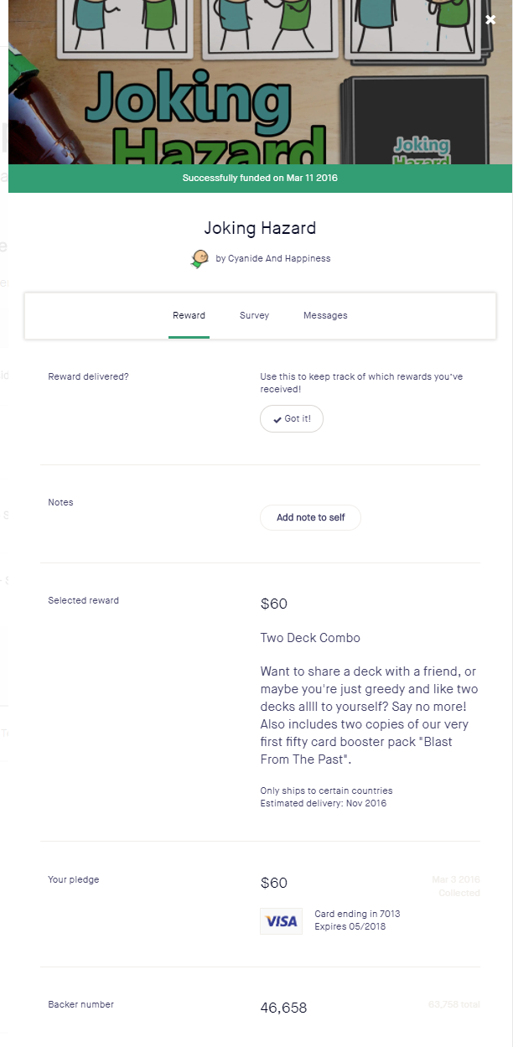Click the $60 amount beside Your pledge
The height and width of the screenshot is (1047, 513).
[x=274, y=883]
